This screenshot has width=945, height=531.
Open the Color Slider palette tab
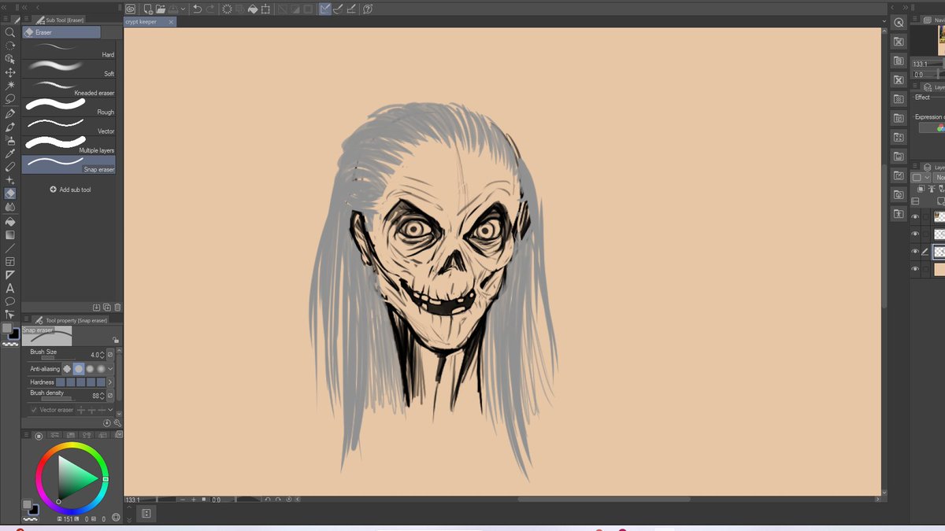tap(54, 436)
